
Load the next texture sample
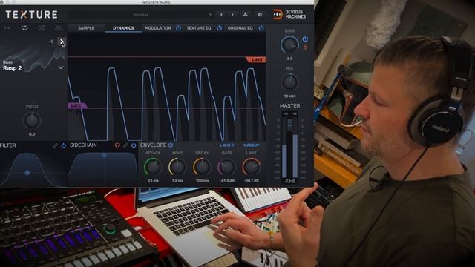coord(62,42)
